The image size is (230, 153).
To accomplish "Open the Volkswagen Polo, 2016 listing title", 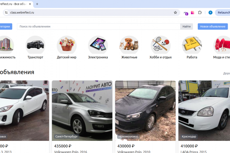I will click(71, 151).
